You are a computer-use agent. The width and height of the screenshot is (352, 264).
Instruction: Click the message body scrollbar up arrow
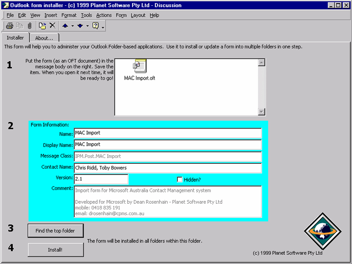[261, 62]
